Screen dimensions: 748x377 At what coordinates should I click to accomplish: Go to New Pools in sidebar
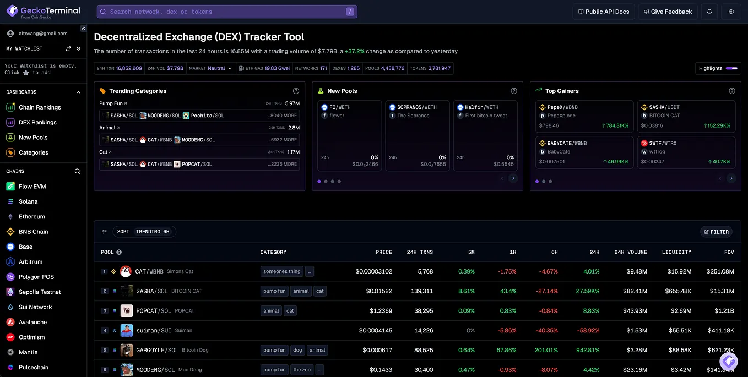[x=33, y=138]
